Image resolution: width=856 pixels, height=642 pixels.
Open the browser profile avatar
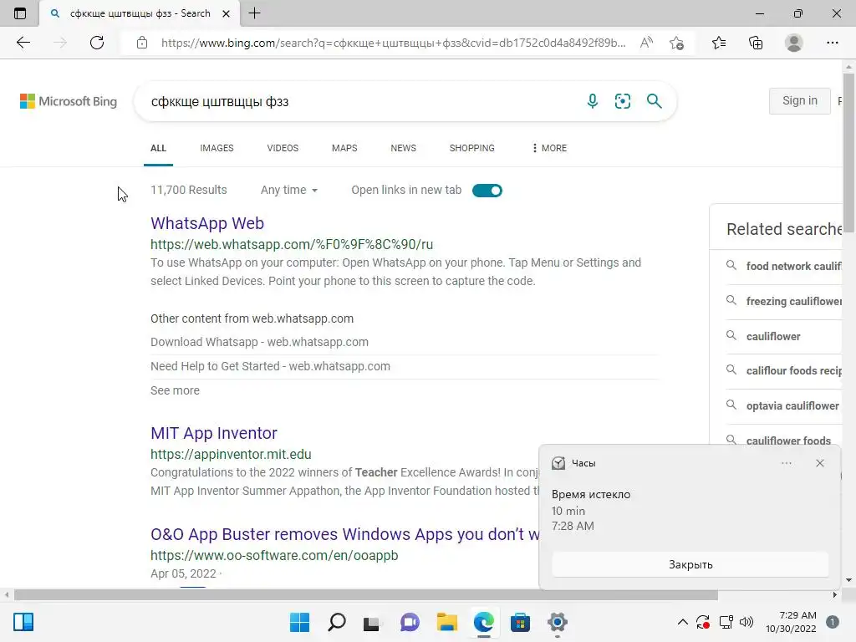click(794, 43)
